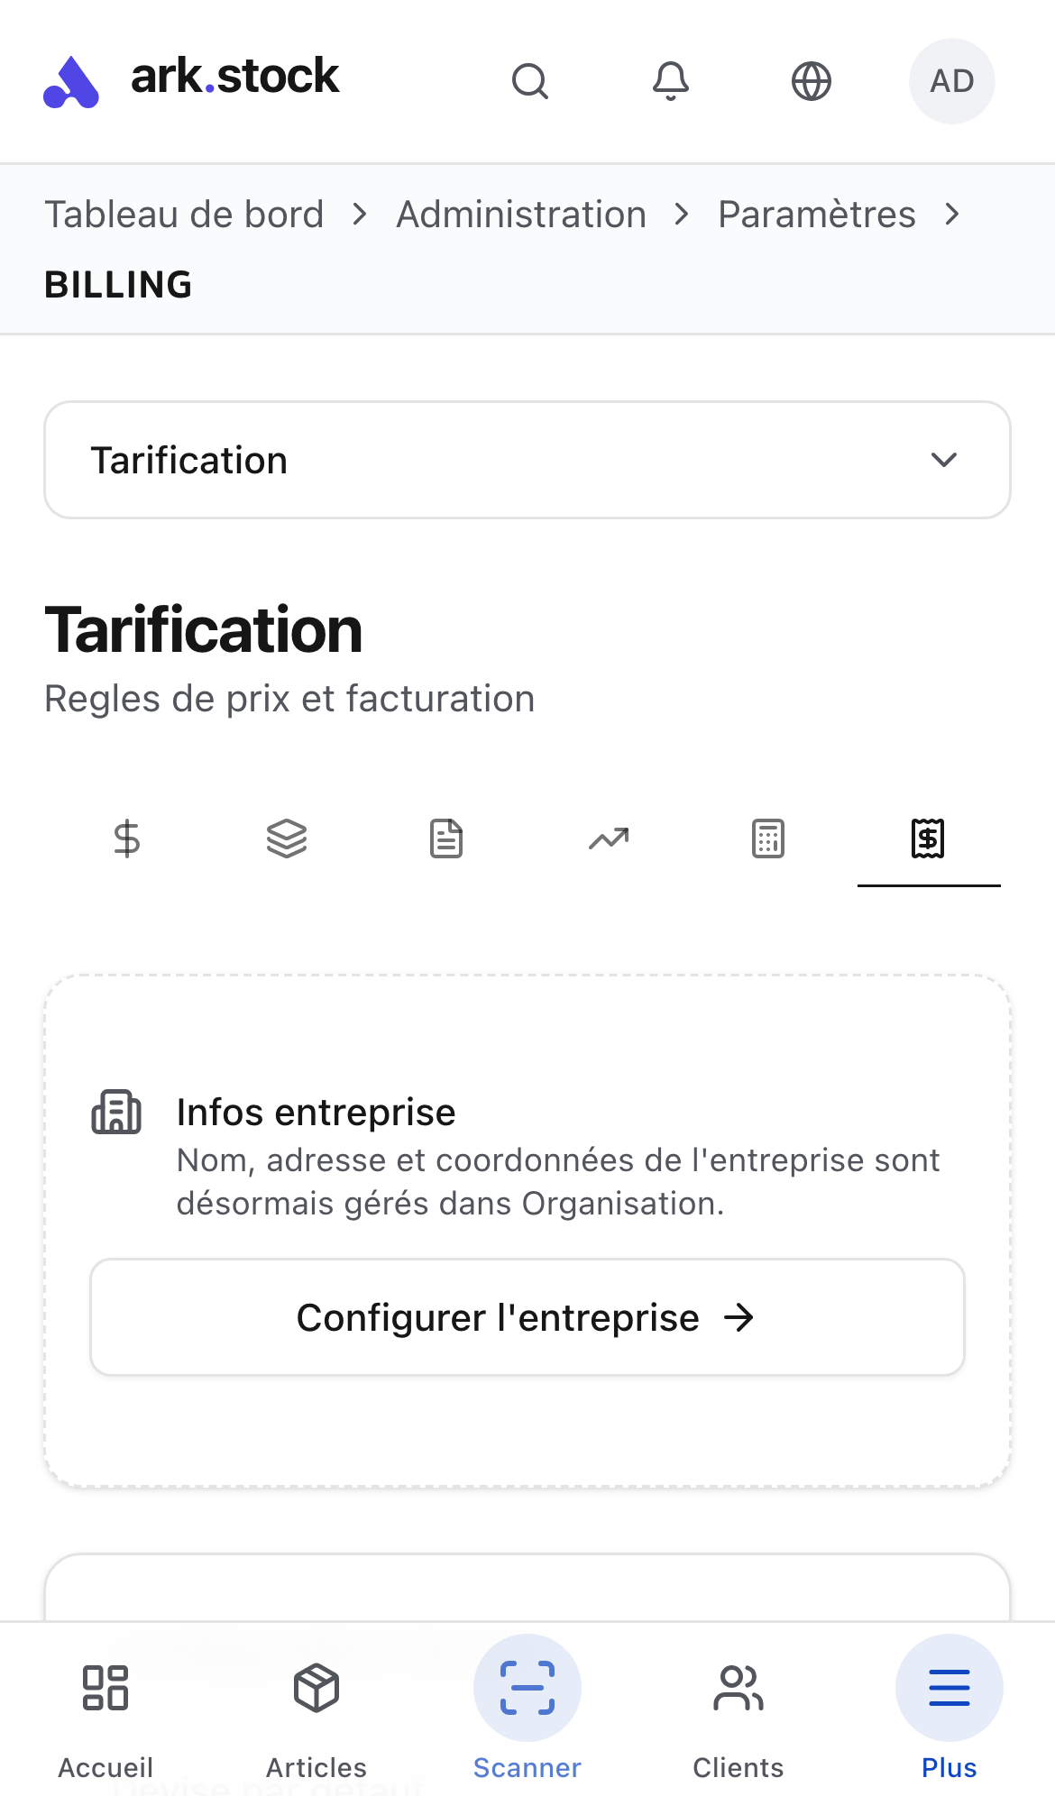Open the document icon tab
1055x1796 pixels.
coord(446,838)
